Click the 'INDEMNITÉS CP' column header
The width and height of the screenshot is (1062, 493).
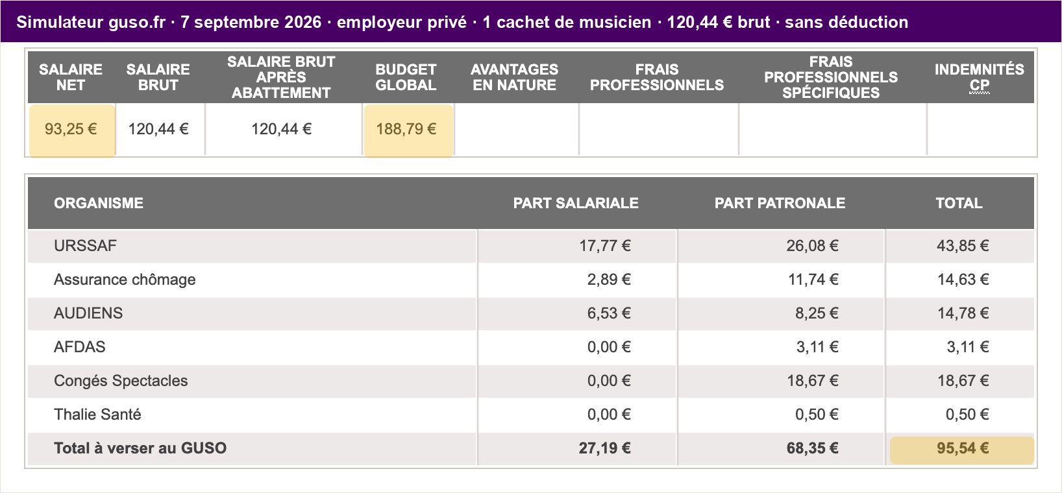tap(979, 77)
